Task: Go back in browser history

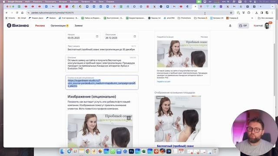Action: pyautogui.click(x=7, y=13)
